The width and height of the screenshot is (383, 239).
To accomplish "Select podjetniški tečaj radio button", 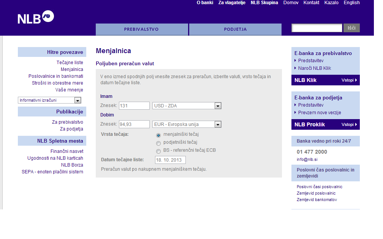I will pos(158,143).
